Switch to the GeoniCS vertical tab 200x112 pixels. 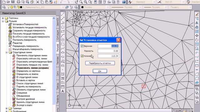(57, 22)
